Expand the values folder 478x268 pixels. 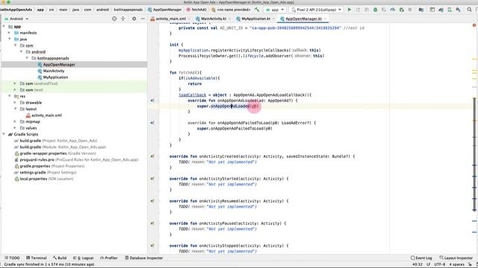point(15,128)
